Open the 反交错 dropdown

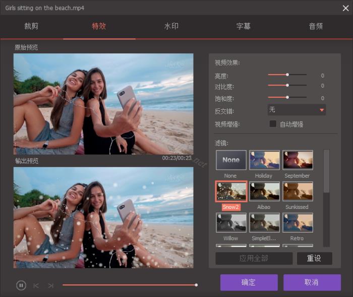pyautogui.click(x=297, y=110)
